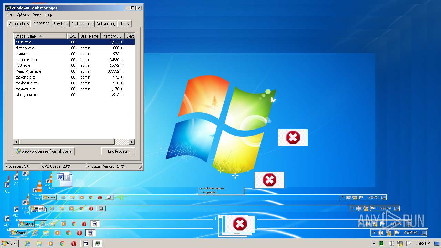Select the explorer.exe process
The height and width of the screenshot is (248, 441).
tap(74, 60)
